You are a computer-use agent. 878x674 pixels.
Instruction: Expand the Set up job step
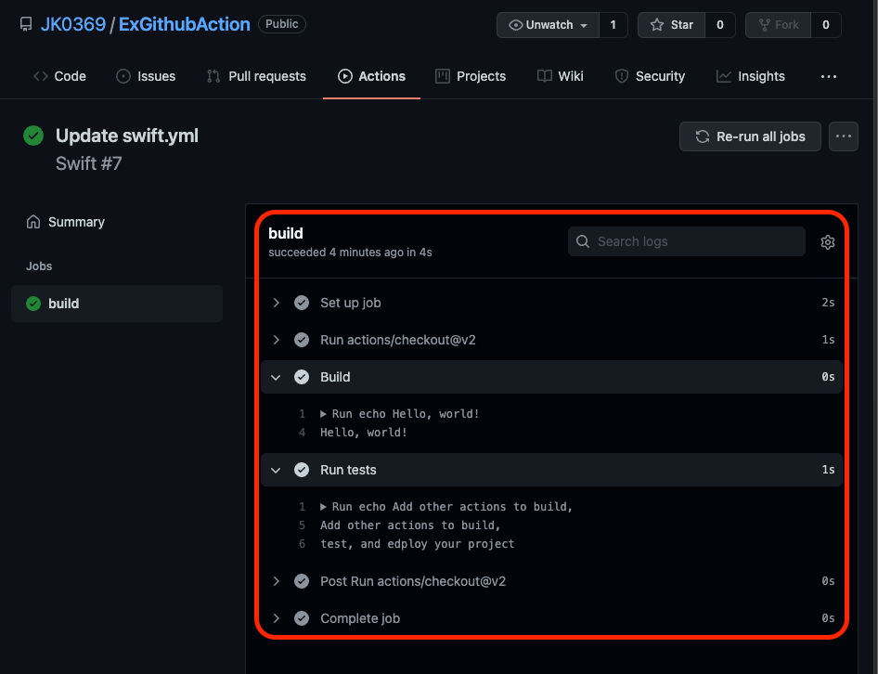551,303
